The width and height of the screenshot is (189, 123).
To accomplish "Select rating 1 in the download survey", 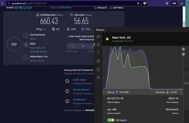I will [x=72, y=46].
